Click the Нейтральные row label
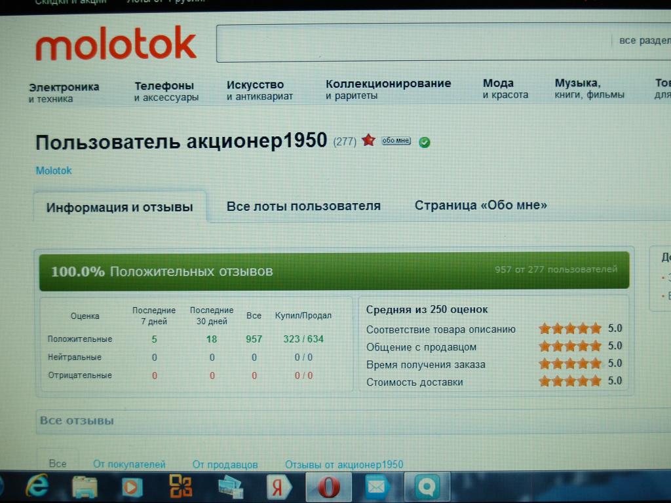This screenshot has width=671, height=503. [75, 357]
